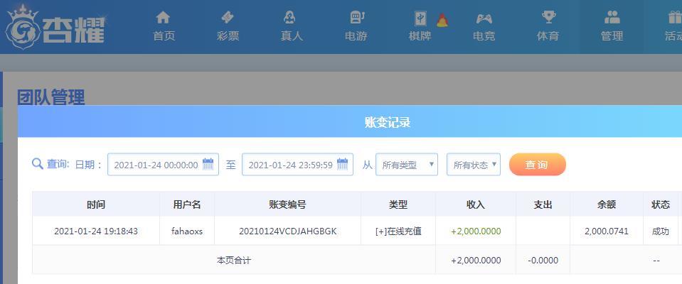Open calendar picker for end date
Viewport: 682px width, 284px height.
point(342,164)
